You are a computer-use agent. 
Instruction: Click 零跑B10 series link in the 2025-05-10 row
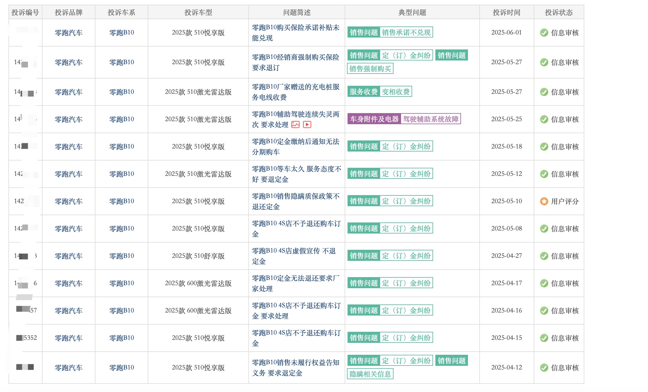(122, 201)
